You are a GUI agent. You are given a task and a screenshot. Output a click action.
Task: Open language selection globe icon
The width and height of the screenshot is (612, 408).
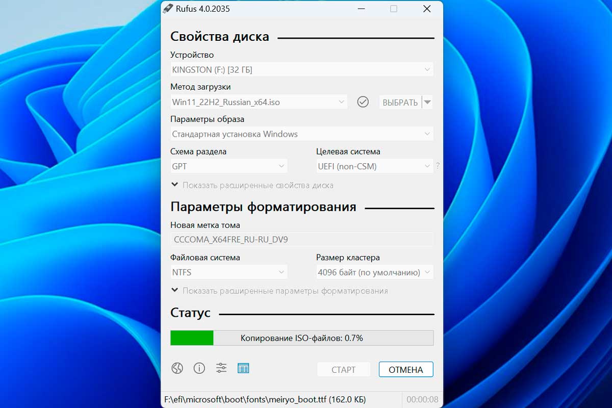[x=177, y=368]
